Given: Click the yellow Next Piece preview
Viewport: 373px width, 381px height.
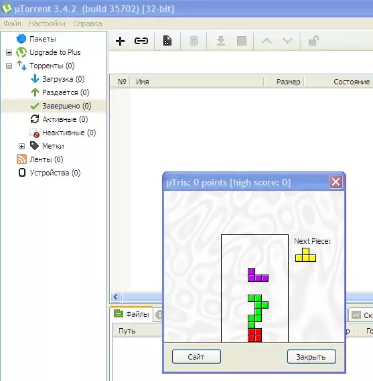Looking at the screenshot, I should pos(305,254).
